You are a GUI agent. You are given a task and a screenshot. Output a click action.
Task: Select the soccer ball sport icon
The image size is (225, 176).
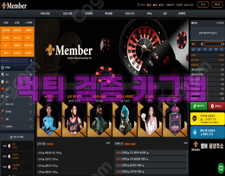3,75
